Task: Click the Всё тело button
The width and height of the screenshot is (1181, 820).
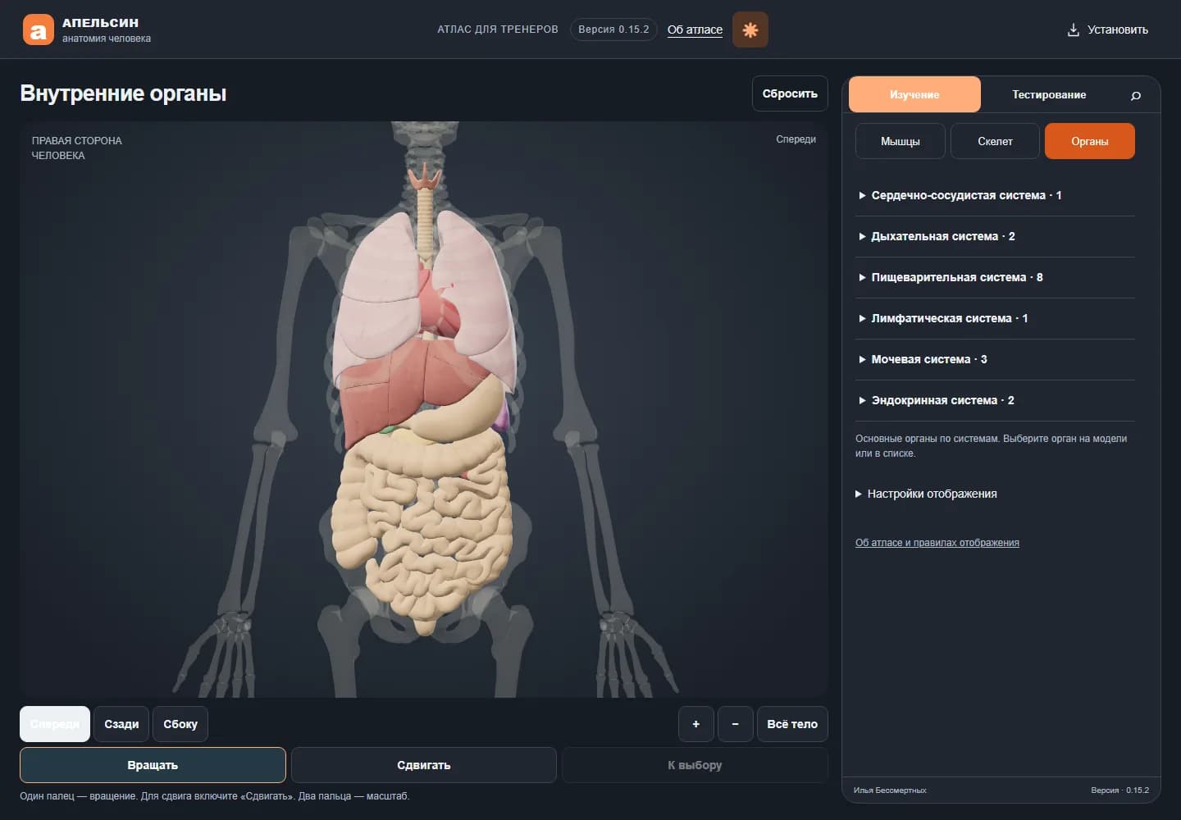Action: click(792, 724)
